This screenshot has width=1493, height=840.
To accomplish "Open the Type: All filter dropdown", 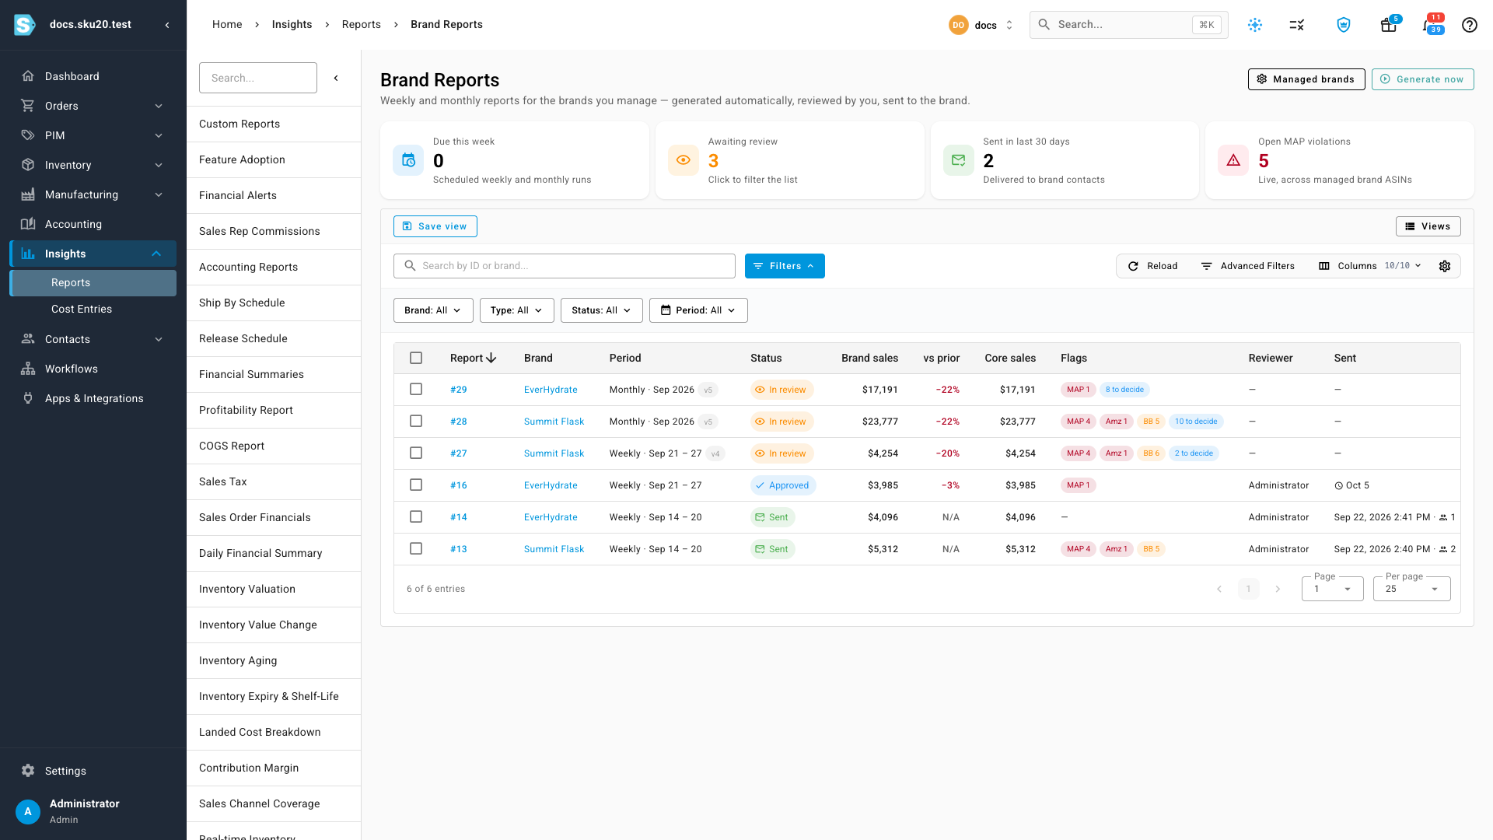I will click(516, 310).
